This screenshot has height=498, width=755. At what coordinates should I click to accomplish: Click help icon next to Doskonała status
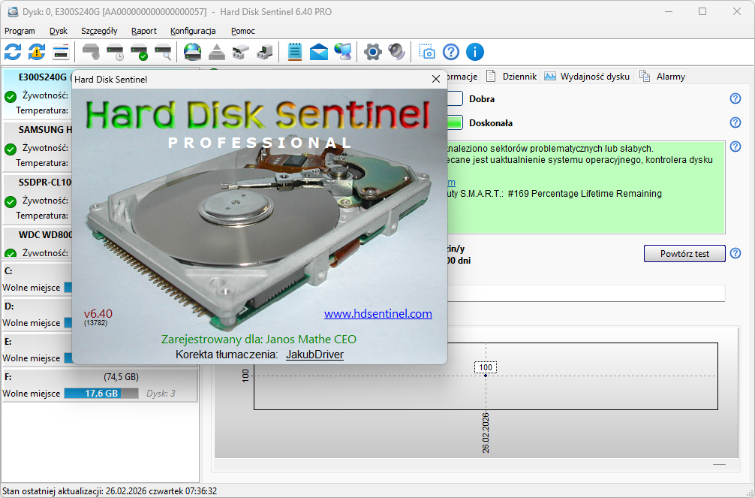point(735,122)
